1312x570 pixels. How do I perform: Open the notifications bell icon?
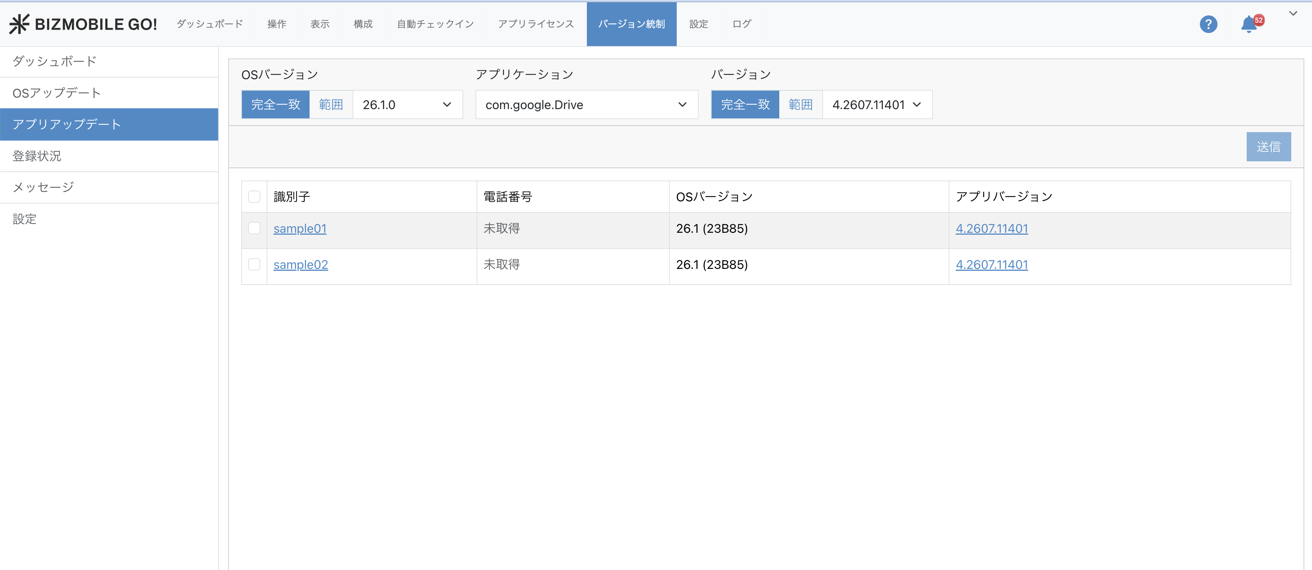[x=1248, y=24]
